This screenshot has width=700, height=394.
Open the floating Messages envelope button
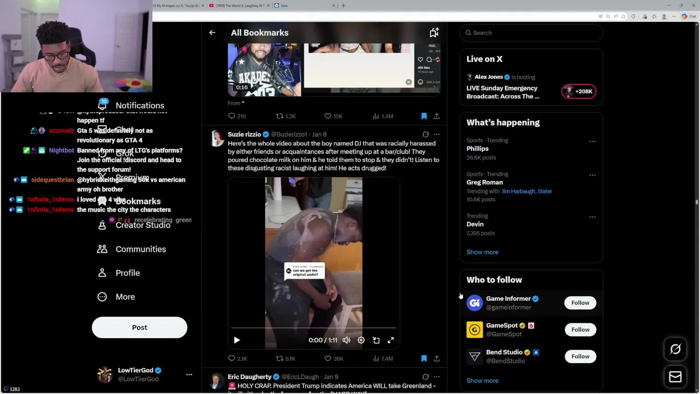(x=675, y=376)
